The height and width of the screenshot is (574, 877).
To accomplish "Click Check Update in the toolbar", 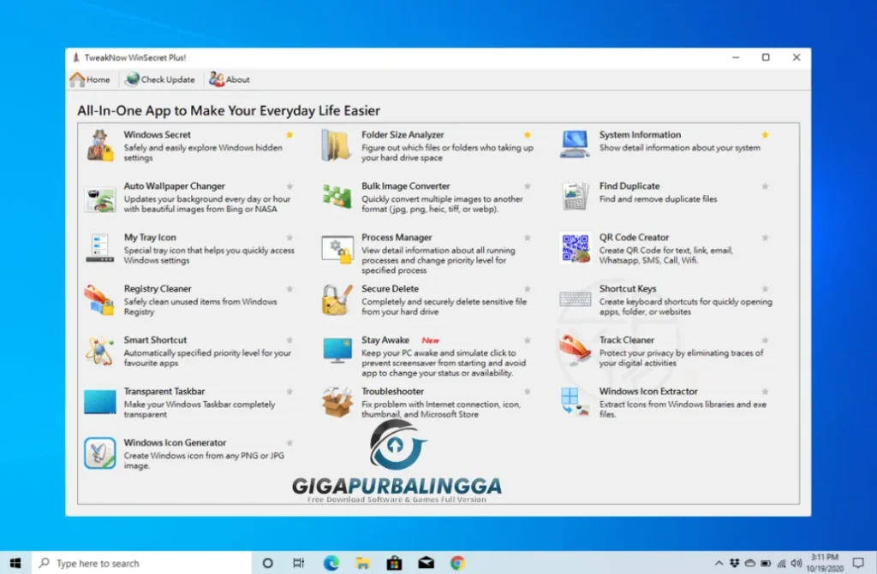I will 160,80.
